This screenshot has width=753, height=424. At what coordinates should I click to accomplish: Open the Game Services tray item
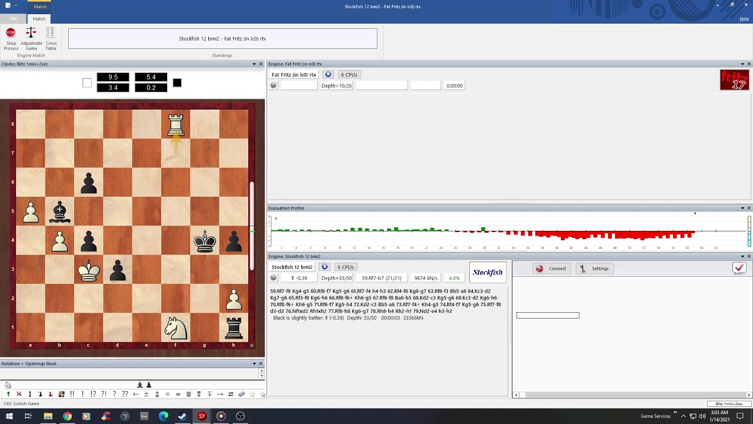coord(655,416)
